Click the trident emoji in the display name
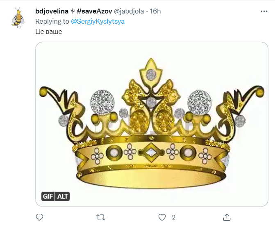 pos(72,11)
